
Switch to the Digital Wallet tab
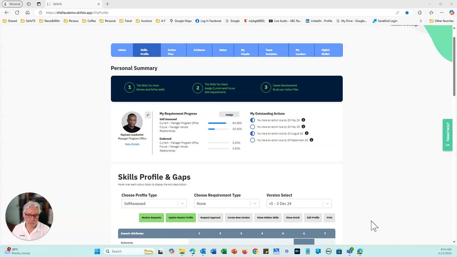tap(328, 50)
